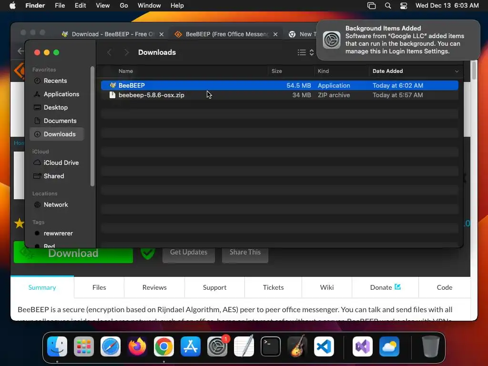Open the Reviews tab on the webpage
This screenshot has width=488, height=366.
[x=154, y=287]
